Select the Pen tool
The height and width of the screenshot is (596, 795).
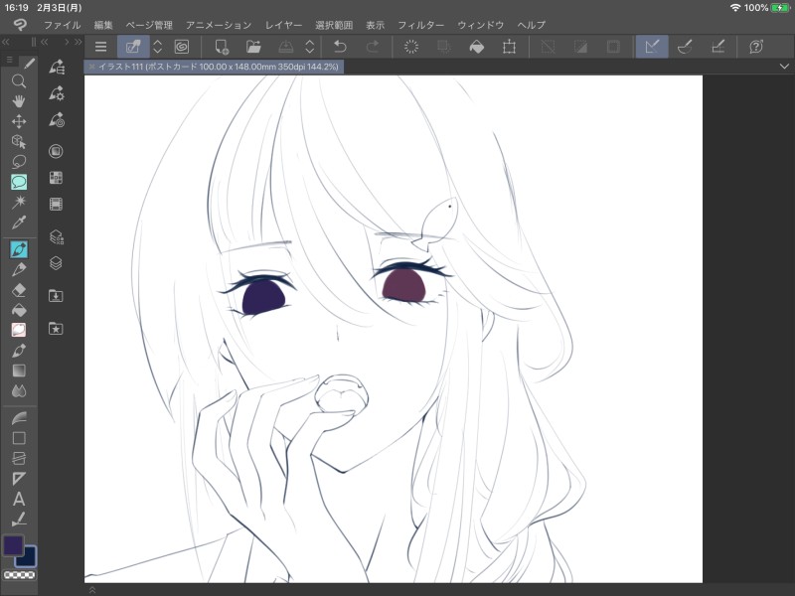(19, 250)
